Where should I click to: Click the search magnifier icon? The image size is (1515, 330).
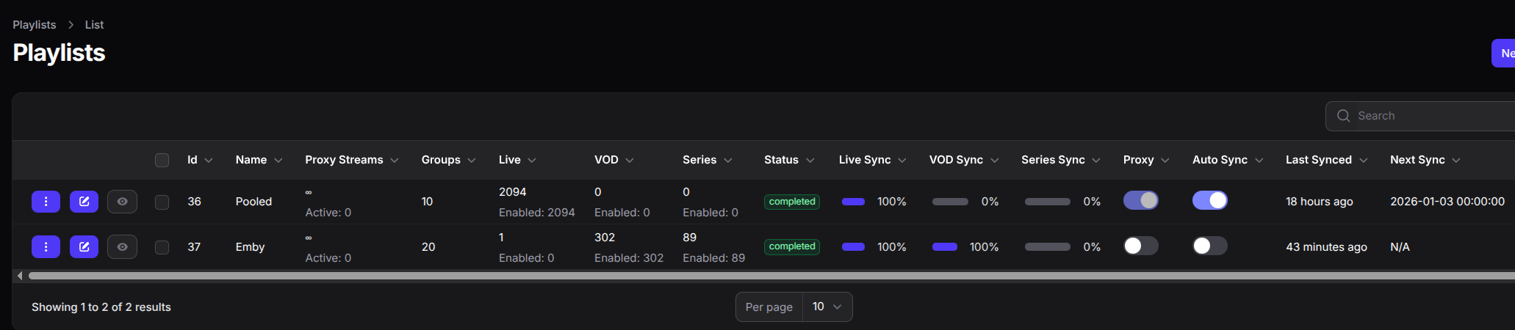pyautogui.click(x=1343, y=116)
